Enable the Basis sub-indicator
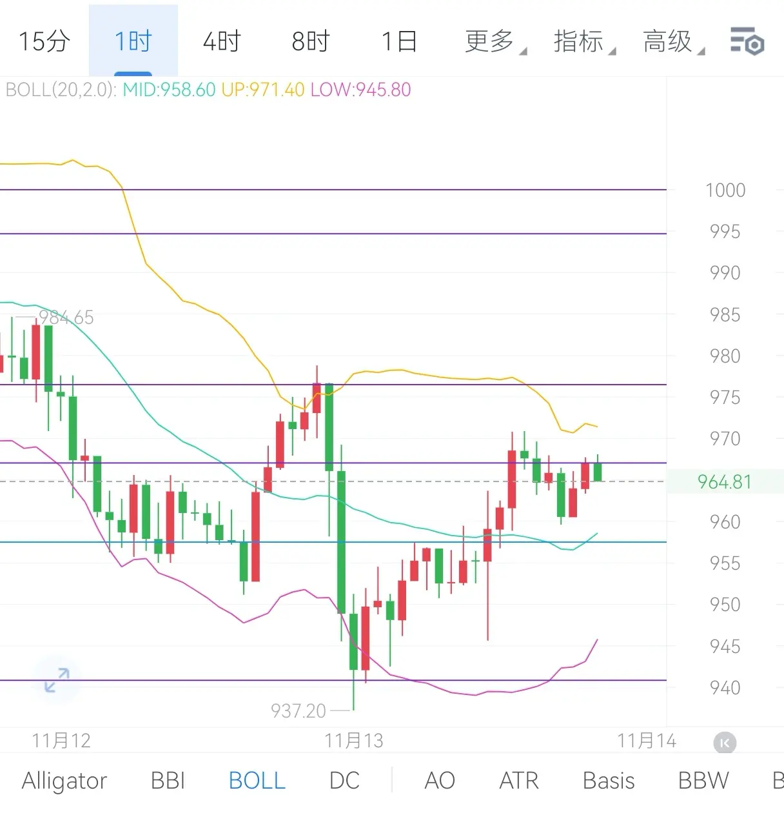 tap(609, 781)
